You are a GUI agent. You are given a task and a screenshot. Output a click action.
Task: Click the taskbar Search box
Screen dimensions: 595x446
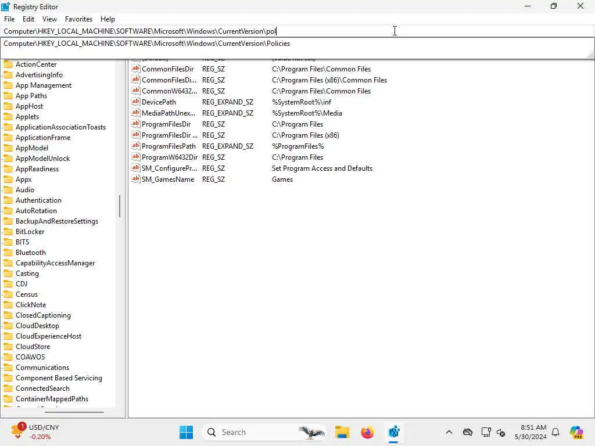(x=264, y=432)
